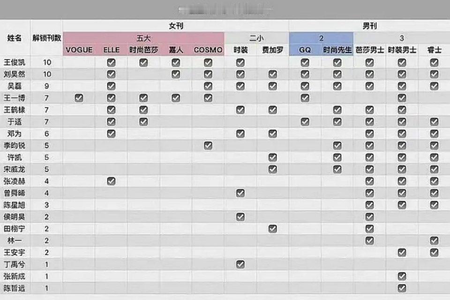450x300 pixels.
Task: Toggle 李昀锐's 时尚先生 checkbox
Action: pos(337,146)
